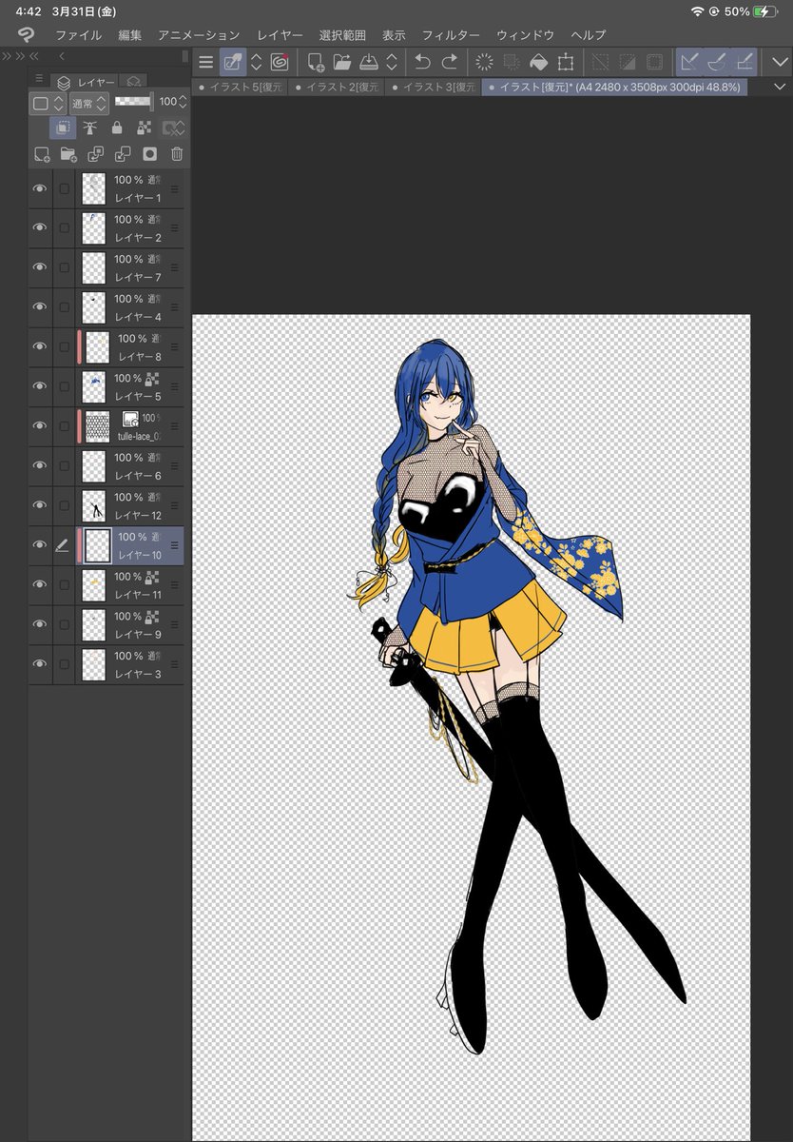Image resolution: width=793 pixels, height=1142 pixels.
Task: Hide the tulle-lace layer eye icon
Action: click(40, 426)
